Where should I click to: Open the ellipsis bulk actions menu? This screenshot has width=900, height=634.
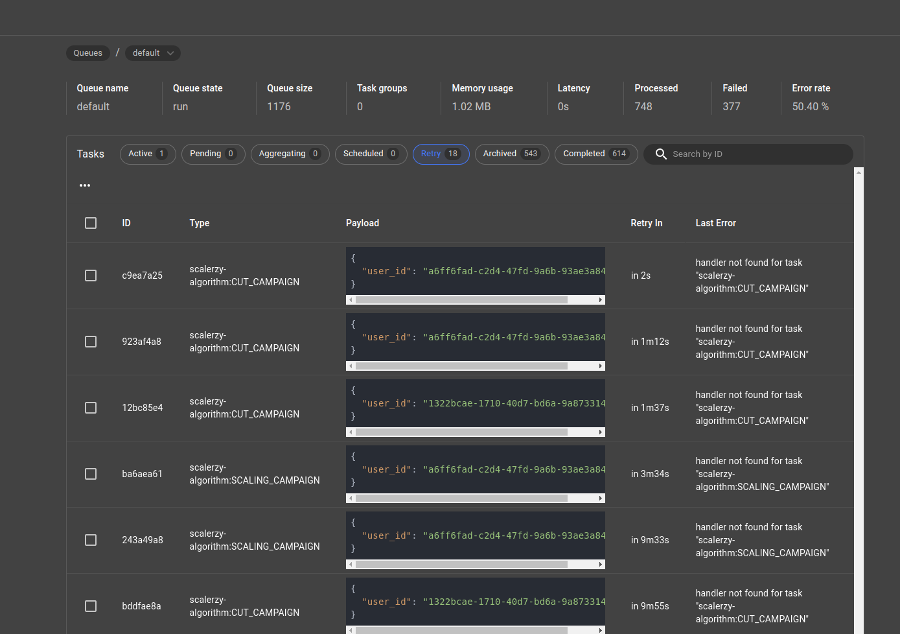click(84, 185)
